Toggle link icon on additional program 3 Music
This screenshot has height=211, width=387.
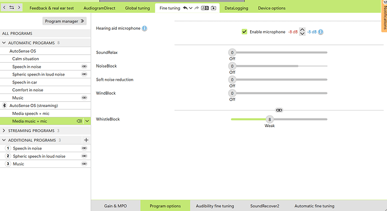tap(84, 164)
